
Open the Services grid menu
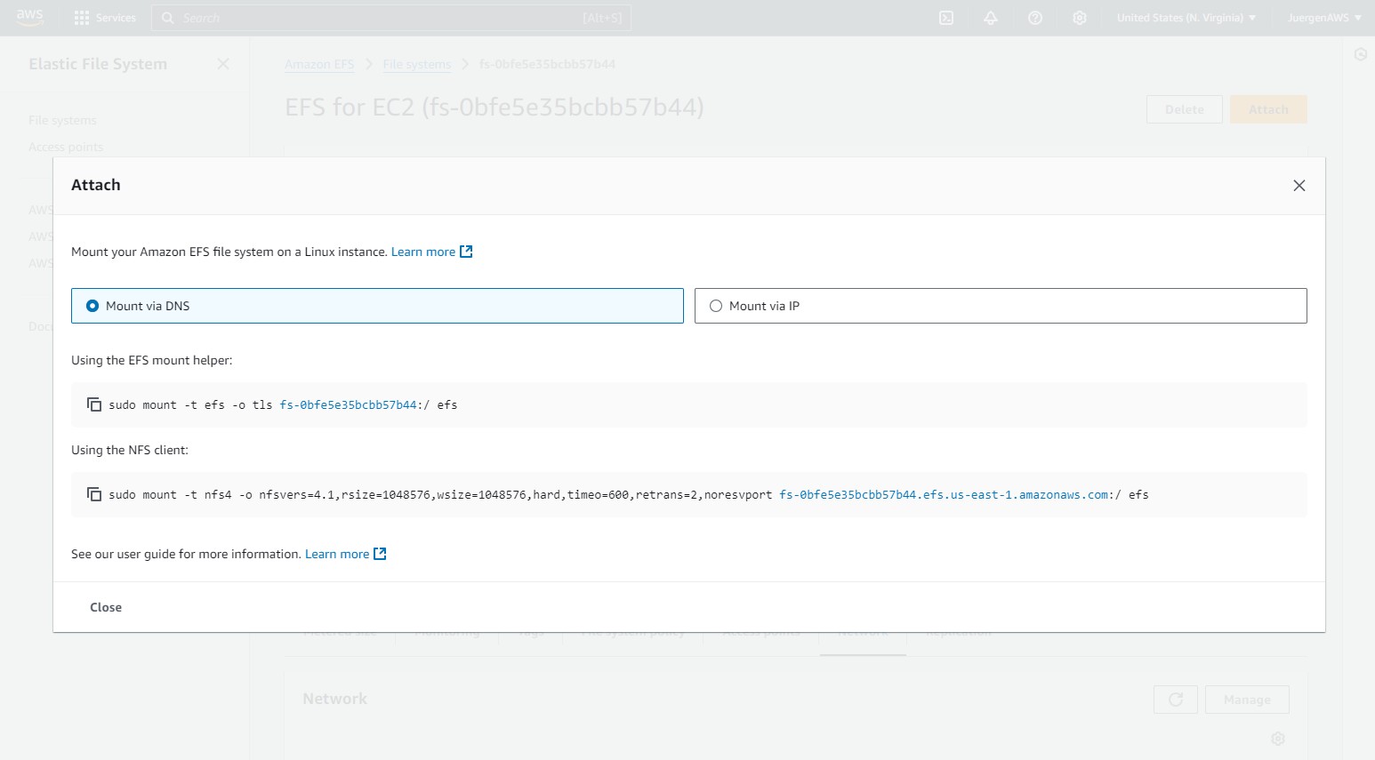click(105, 18)
